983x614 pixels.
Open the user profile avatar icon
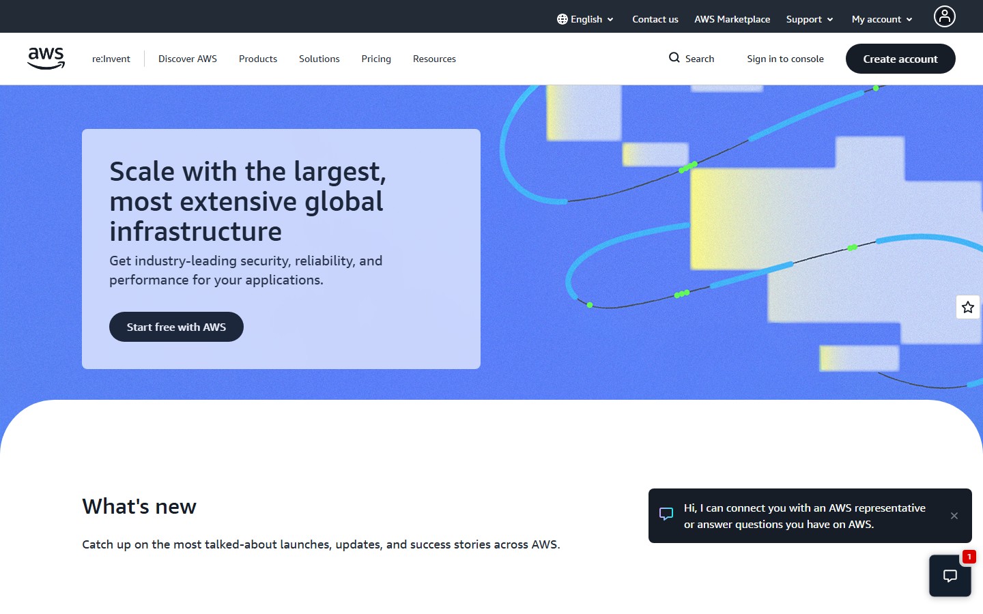[x=945, y=16]
